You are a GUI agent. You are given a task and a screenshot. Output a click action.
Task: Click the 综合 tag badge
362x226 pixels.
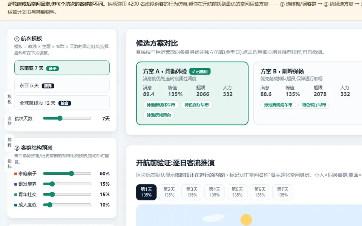64,103
